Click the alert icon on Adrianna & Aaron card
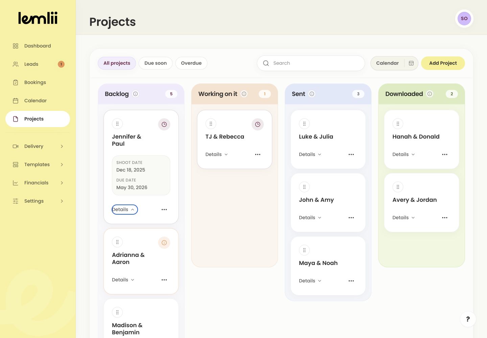 164,243
